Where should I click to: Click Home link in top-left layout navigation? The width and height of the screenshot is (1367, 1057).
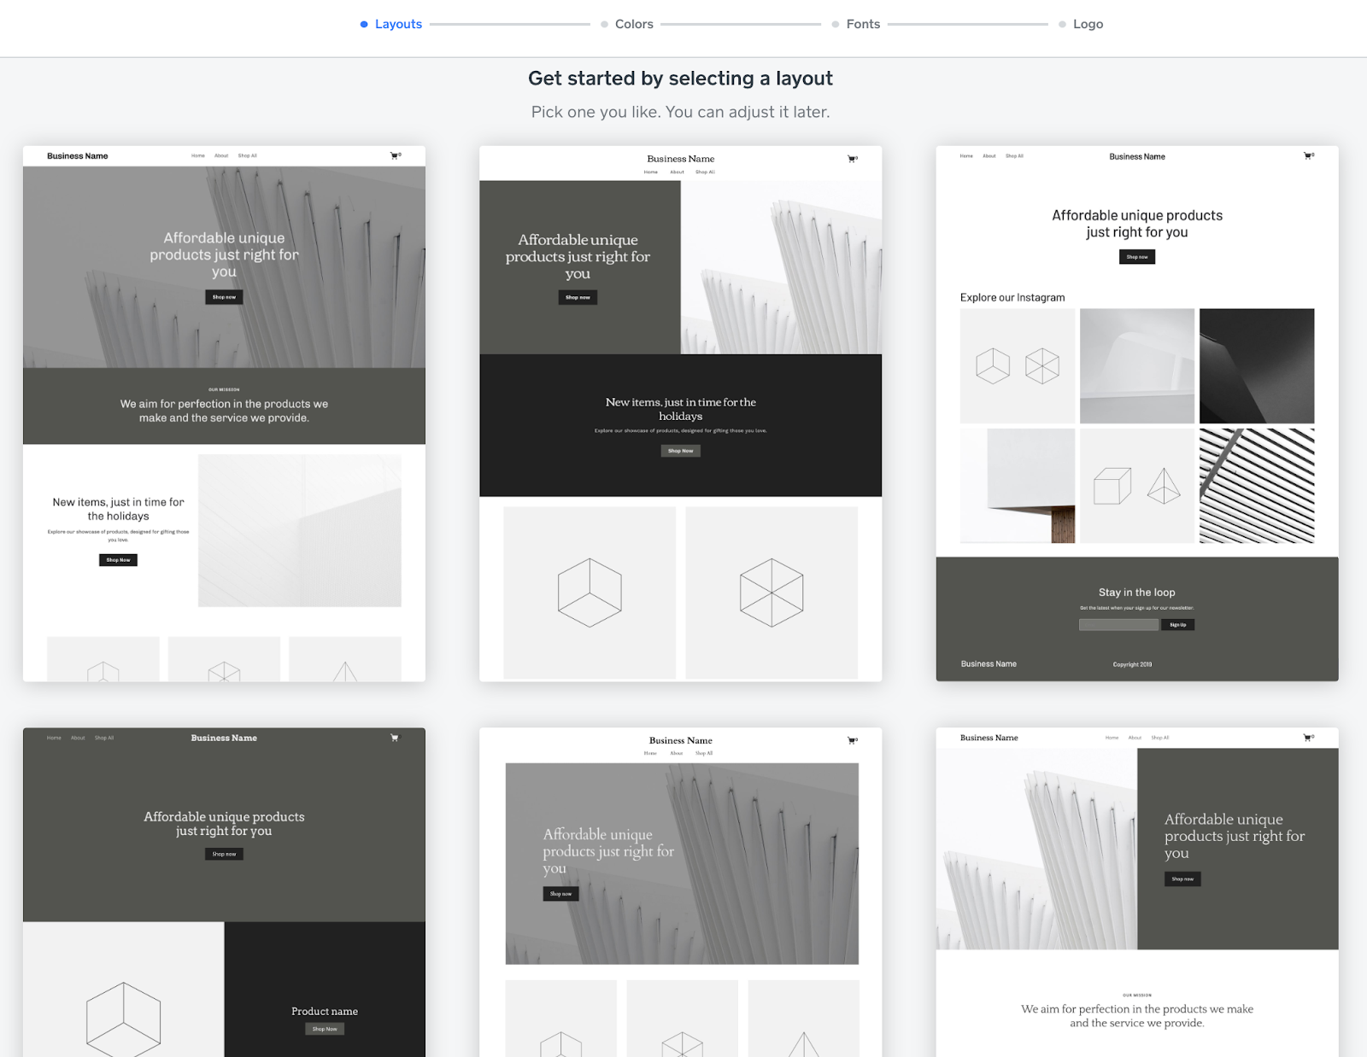(197, 155)
